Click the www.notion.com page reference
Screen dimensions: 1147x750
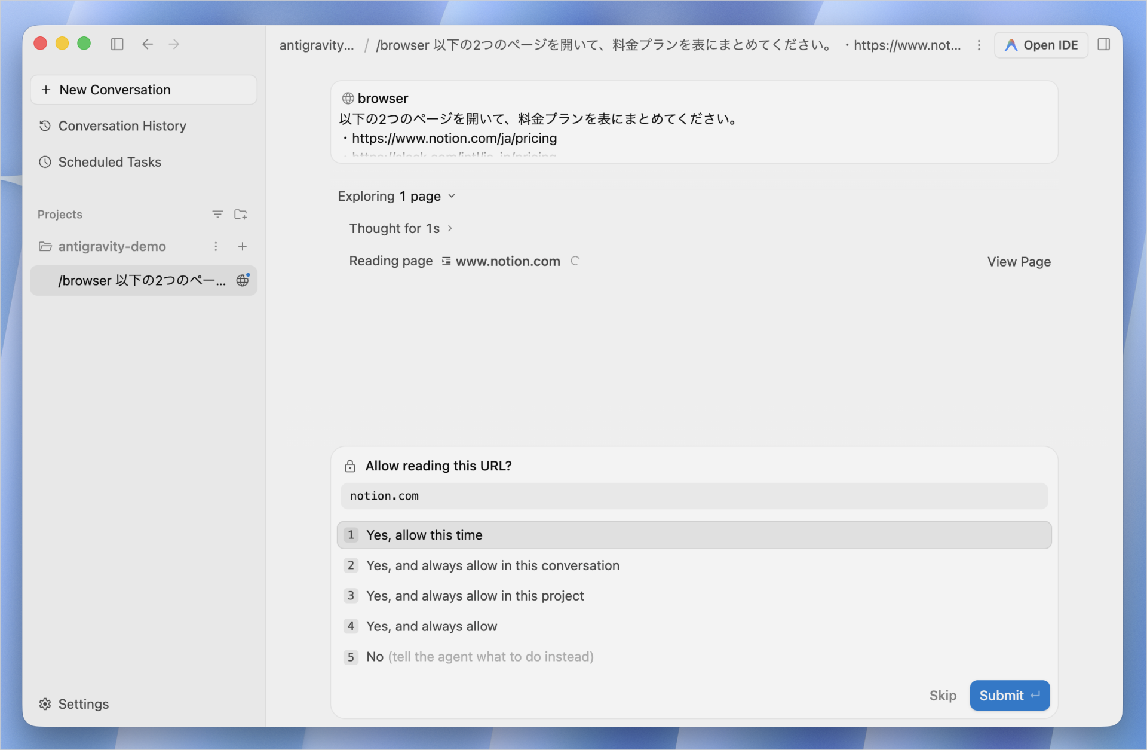point(501,261)
